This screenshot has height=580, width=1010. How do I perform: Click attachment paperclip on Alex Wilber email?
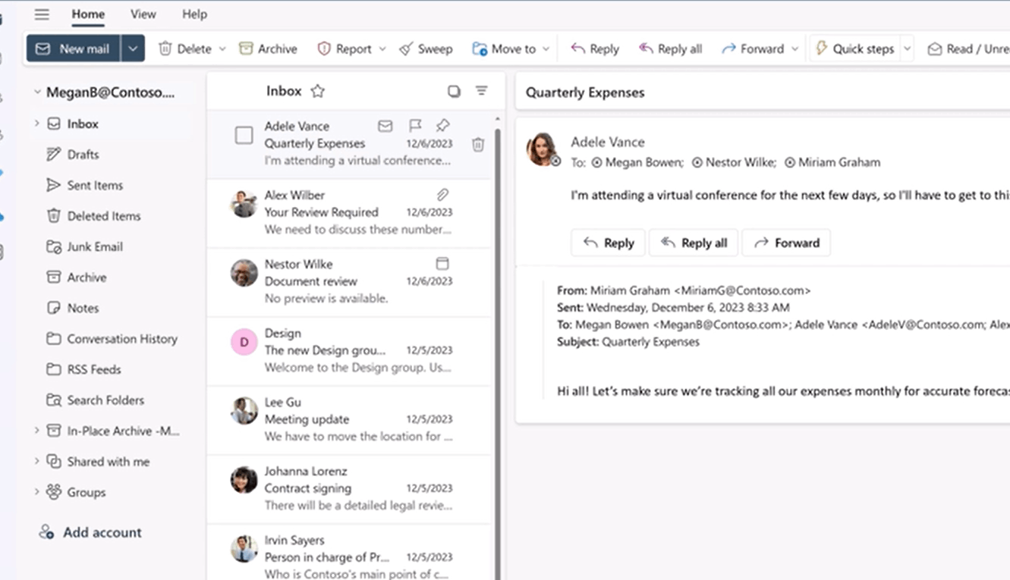point(443,195)
